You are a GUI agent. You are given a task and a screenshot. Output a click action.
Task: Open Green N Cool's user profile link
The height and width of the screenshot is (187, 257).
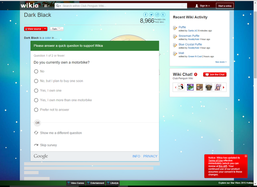[x=195, y=56]
